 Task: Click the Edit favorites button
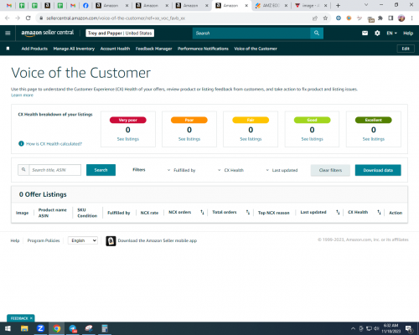point(406,49)
